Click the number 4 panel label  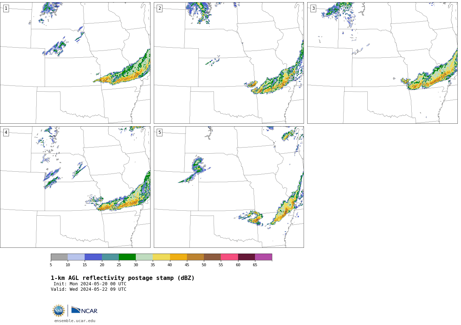pyautogui.click(x=6, y=132)
